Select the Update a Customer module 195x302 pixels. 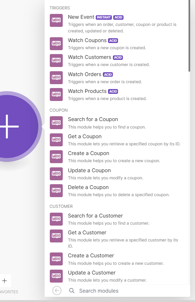click(92, 273)
